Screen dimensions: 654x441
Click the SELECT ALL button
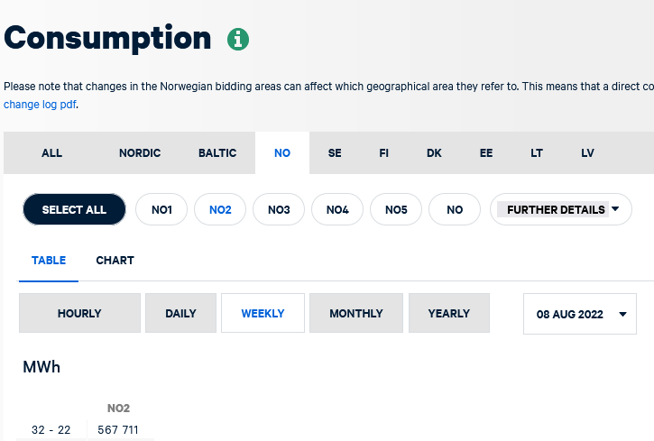tap(74, 209)
